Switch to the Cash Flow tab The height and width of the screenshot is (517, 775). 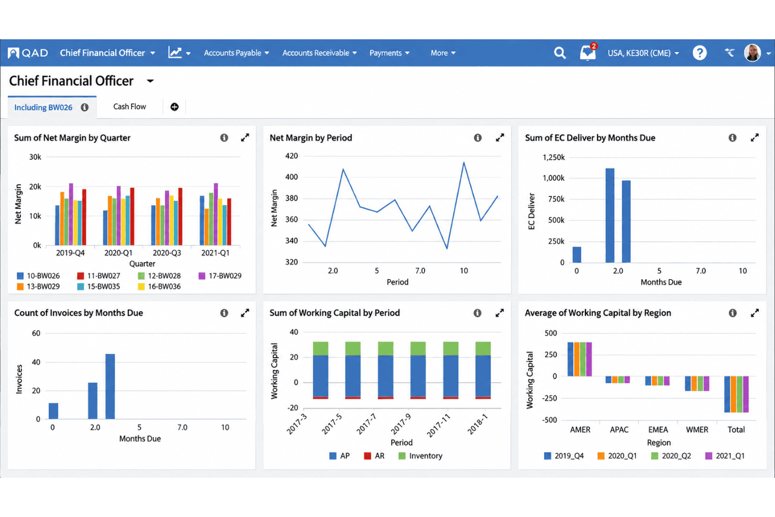point(129,106)
